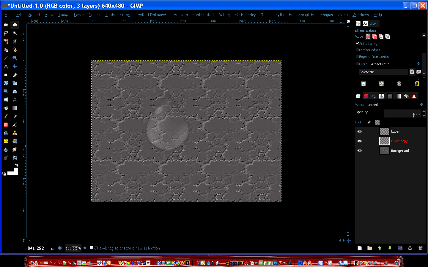This screenshot has height=267, width=428.
Task: Click the layer Opacity slider
Action: point(388,114)
